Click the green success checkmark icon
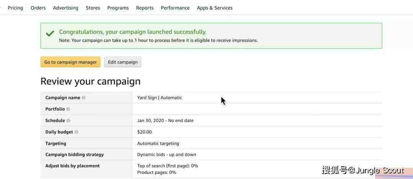Image resolution: width=413 pixels, height=179 pixels. [50, 33]
